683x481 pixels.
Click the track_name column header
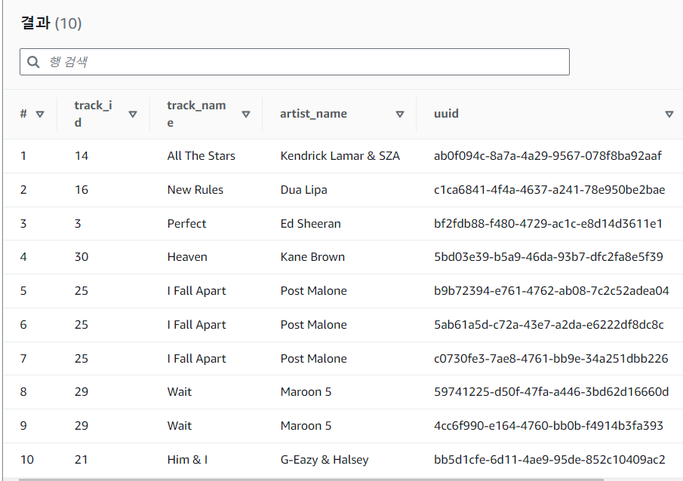coord(196,114)
